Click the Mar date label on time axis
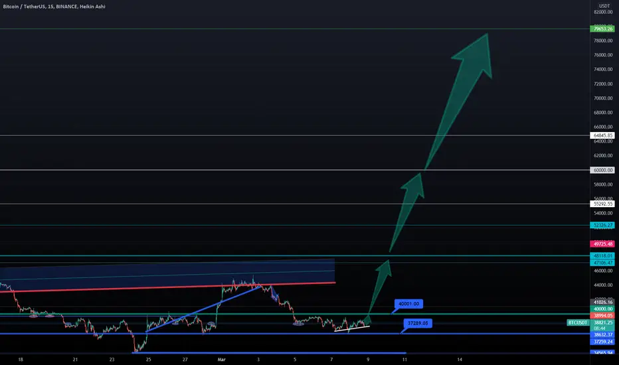 pyautogui.click(x=221, y=360)
